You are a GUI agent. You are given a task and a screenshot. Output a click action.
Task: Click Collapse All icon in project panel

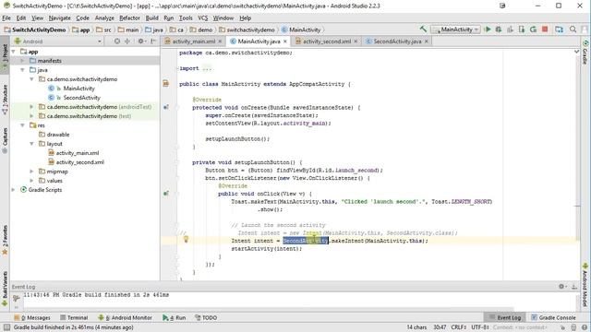pyautogui.click(x=127, y=41)
